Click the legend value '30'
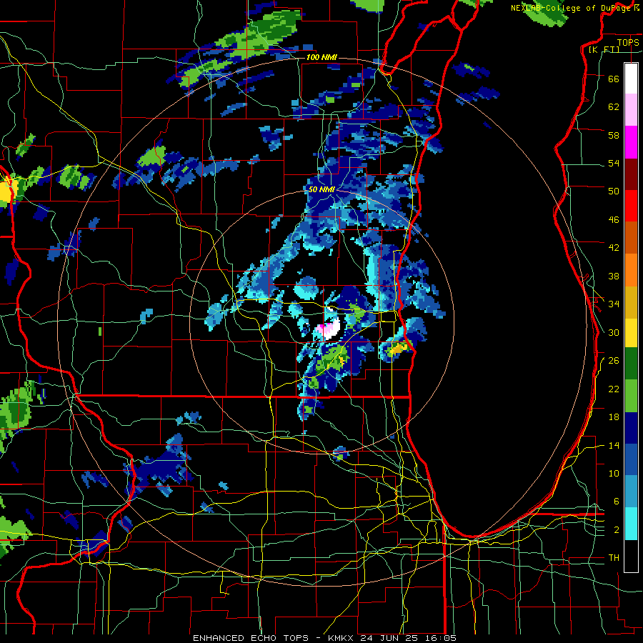The width and height of the screenshot is (643, 643). (614, 332)
